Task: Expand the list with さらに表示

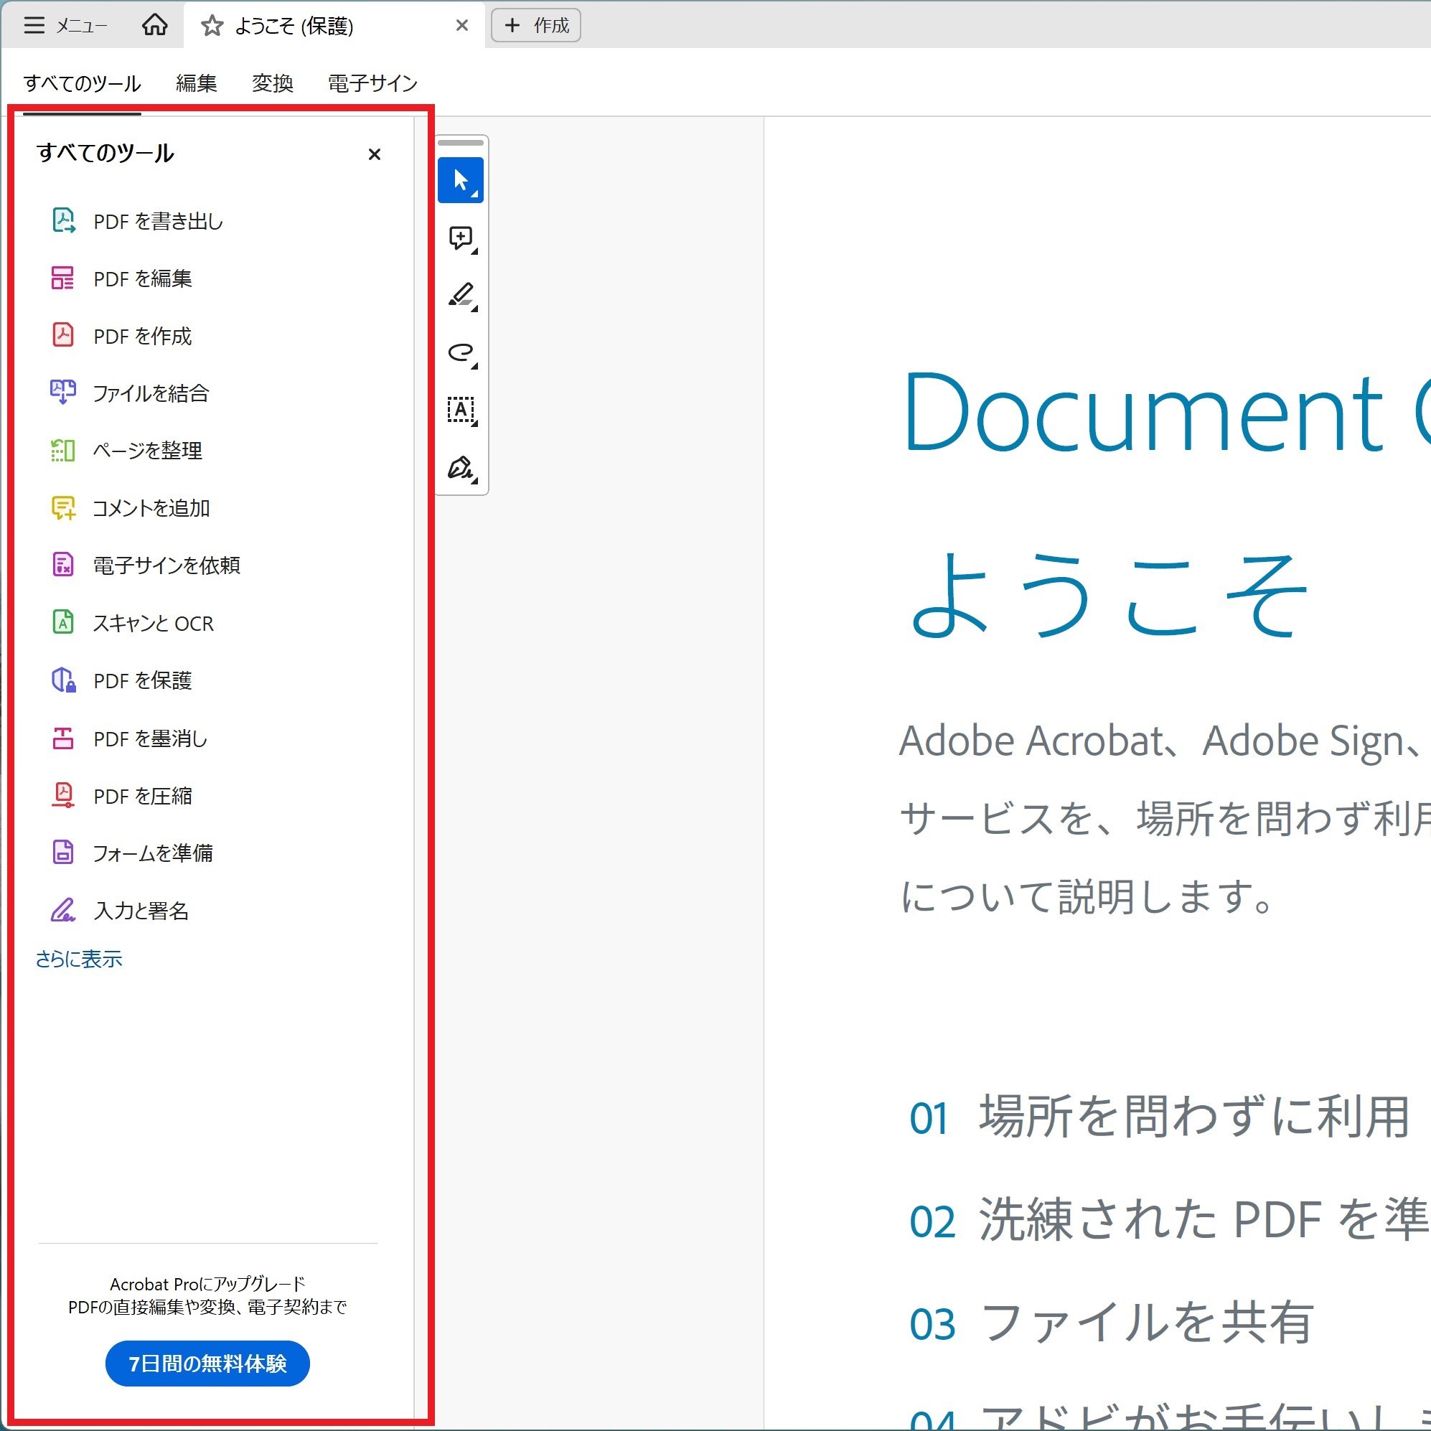Action: pyautogui.click(x=78, y=960)
